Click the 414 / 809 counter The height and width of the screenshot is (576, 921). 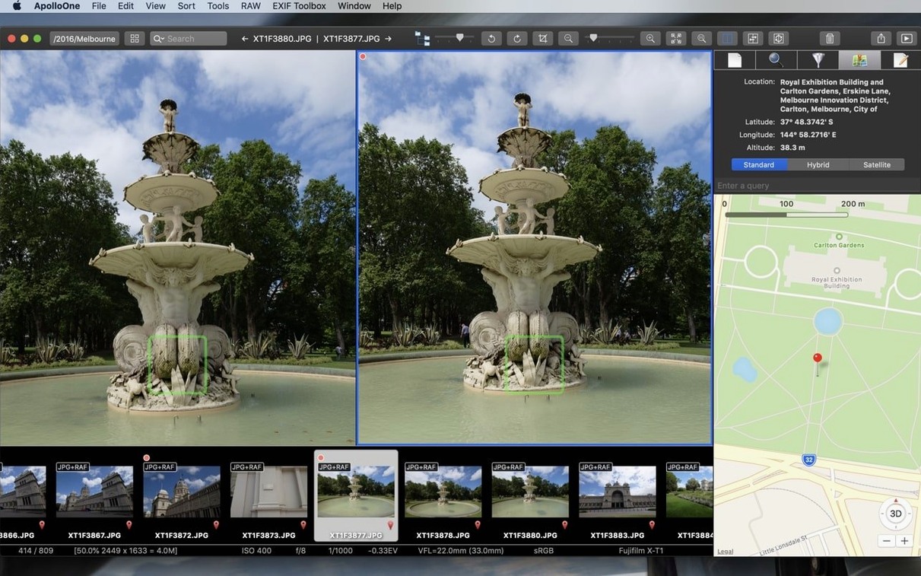[36, 550]
